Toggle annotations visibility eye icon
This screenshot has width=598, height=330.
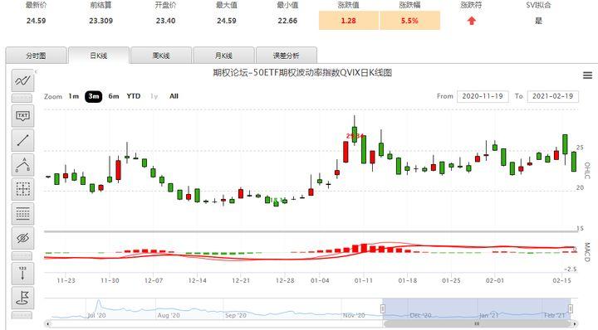22,238
